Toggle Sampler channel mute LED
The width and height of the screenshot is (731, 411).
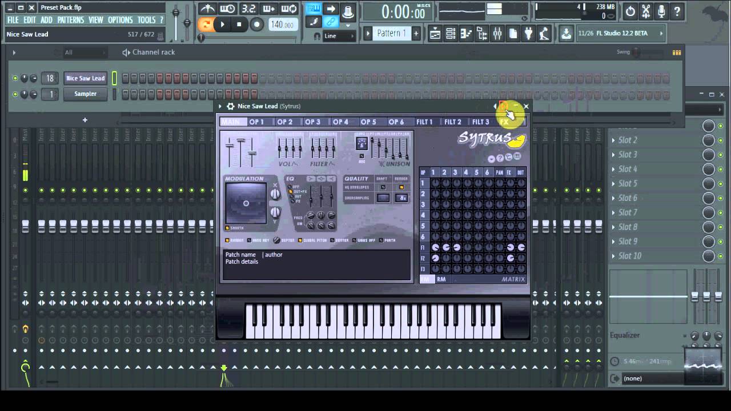(15, 94)
